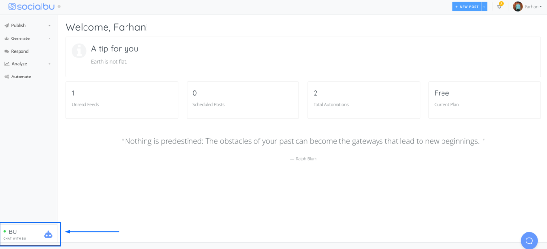Open the arrow dropdown beside New Post
Screen dimensions: 547x249
point(484,7)
